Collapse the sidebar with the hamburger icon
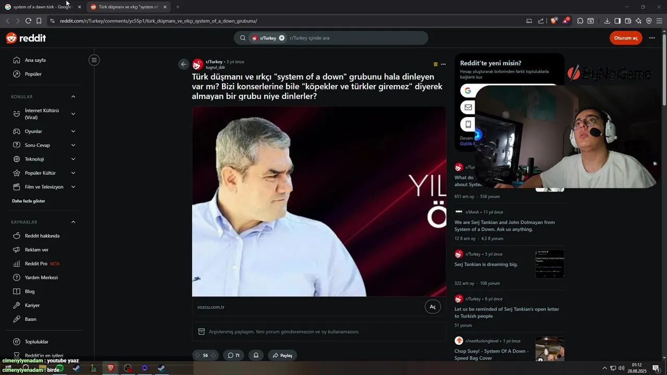This screenshot has height=375, width=667. (x=94, y=60)
